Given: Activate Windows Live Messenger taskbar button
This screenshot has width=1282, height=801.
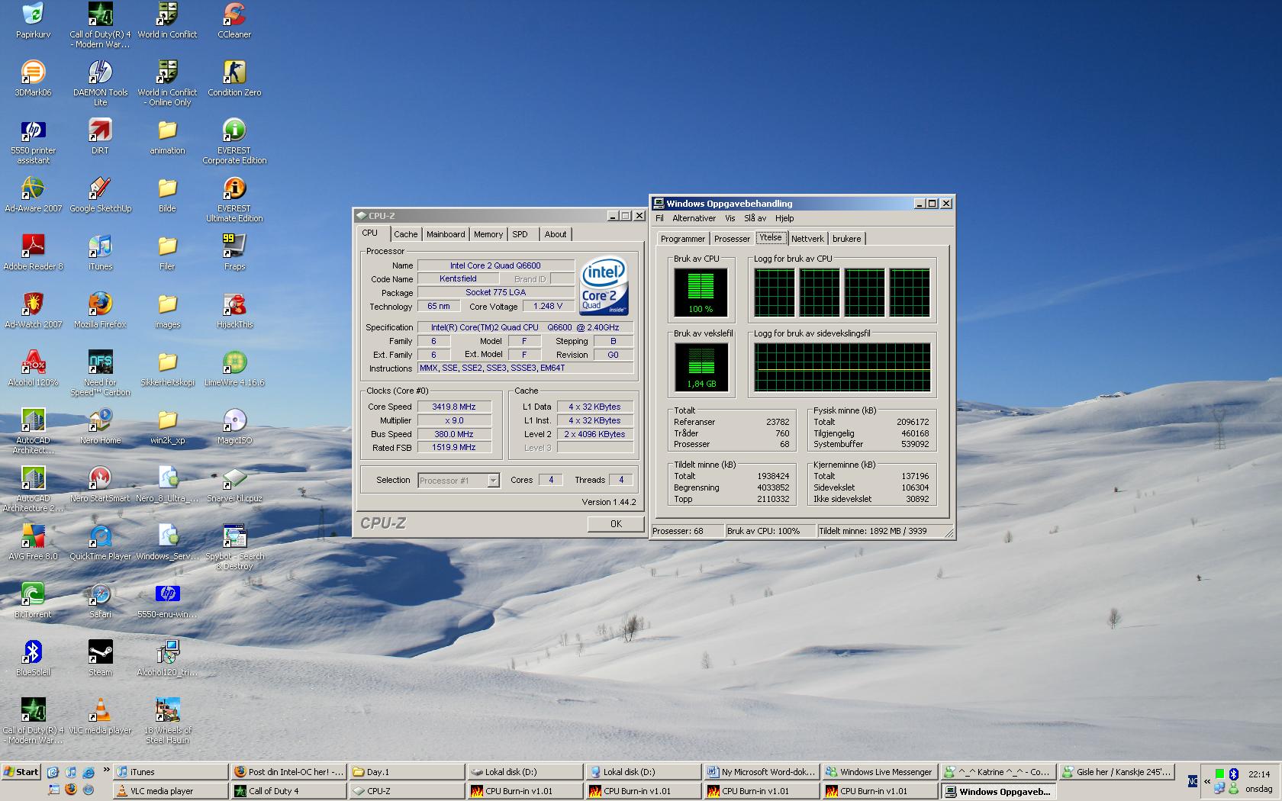Looking at the screenshot, I should (879, 772).
